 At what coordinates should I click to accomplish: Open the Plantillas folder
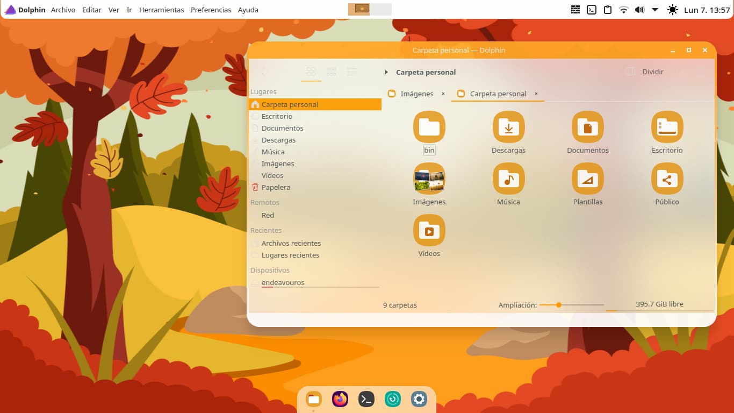tap(587, 179)
